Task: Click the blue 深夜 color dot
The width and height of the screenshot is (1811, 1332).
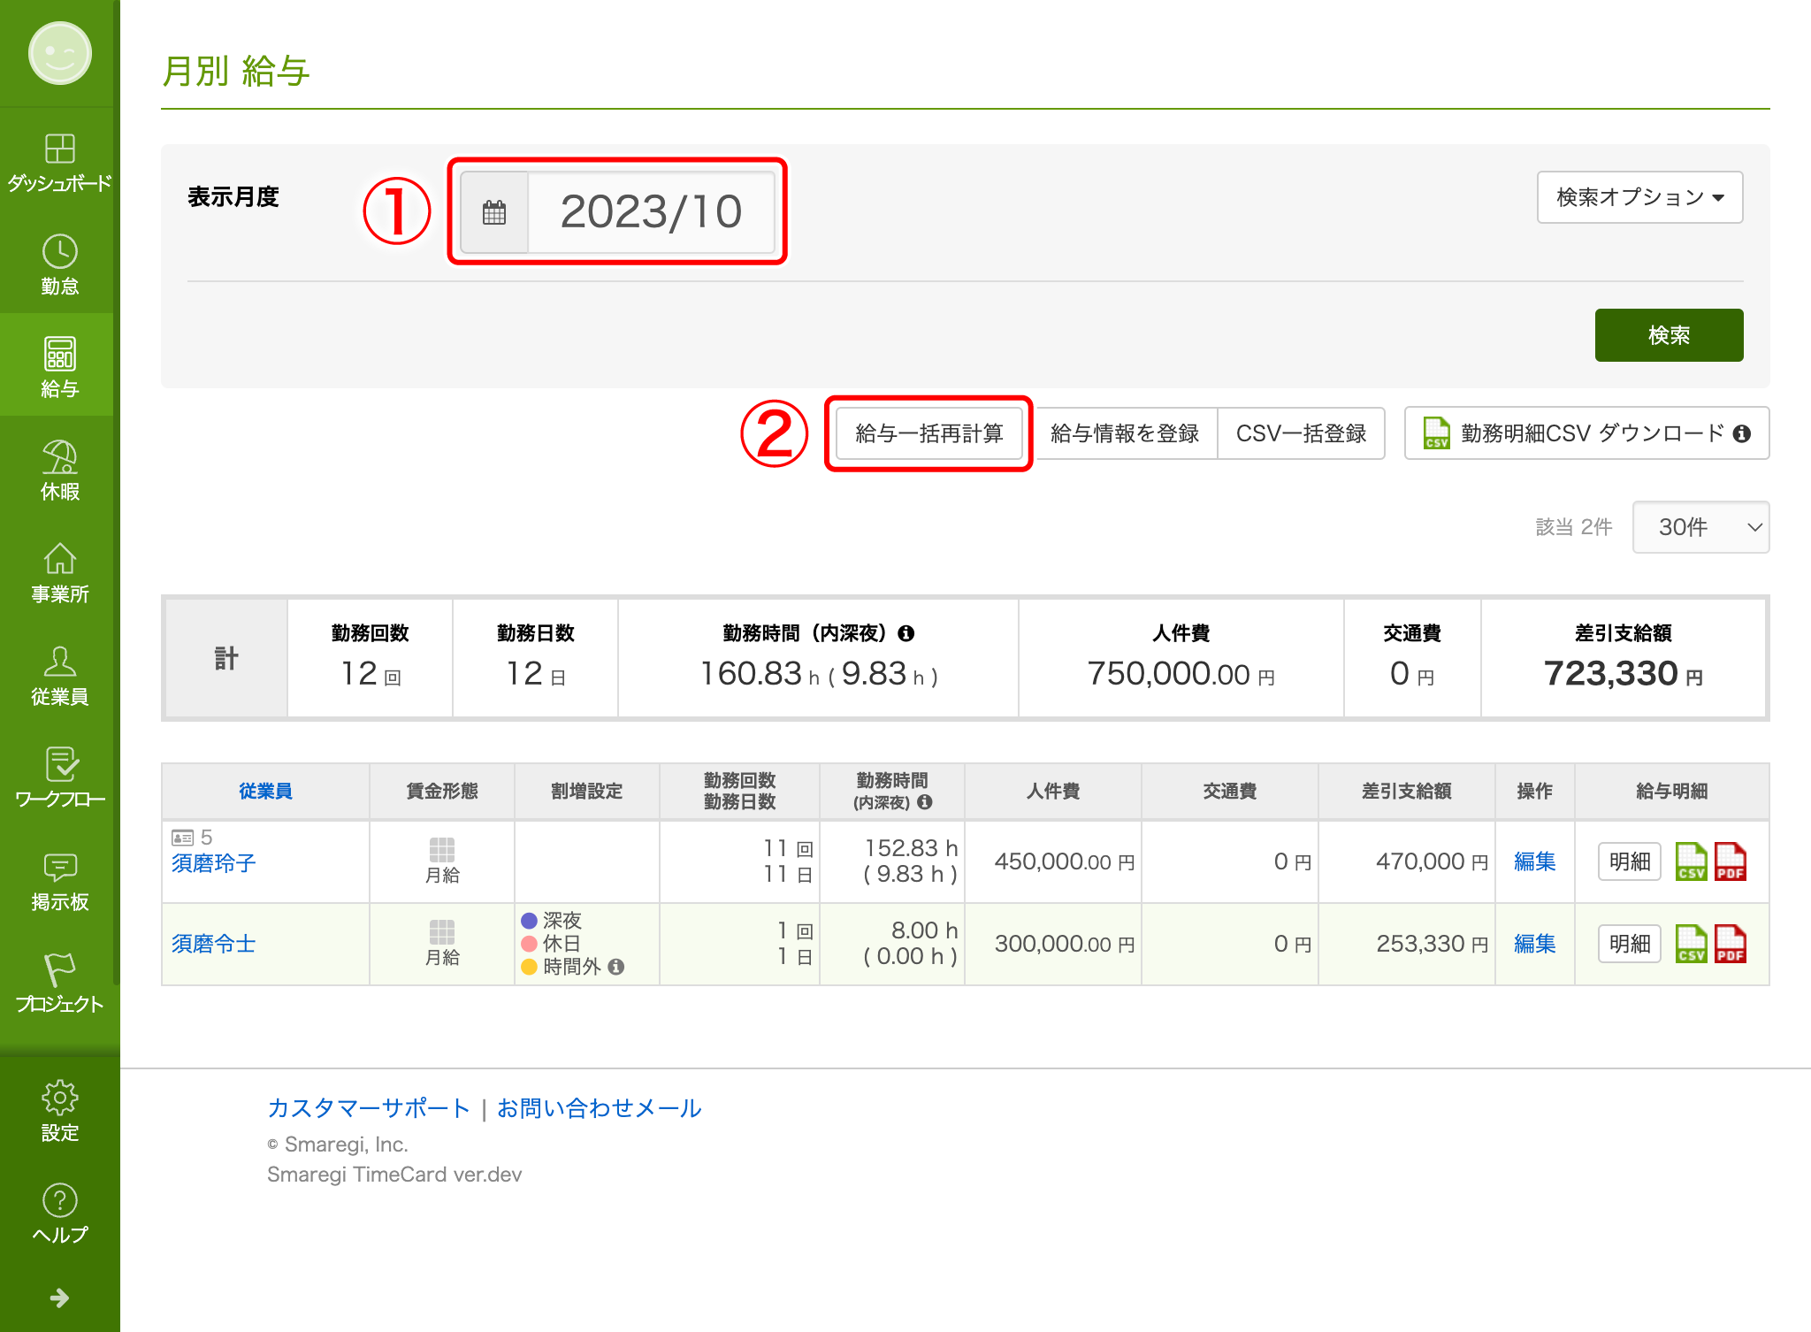Action: pos(530,921)
